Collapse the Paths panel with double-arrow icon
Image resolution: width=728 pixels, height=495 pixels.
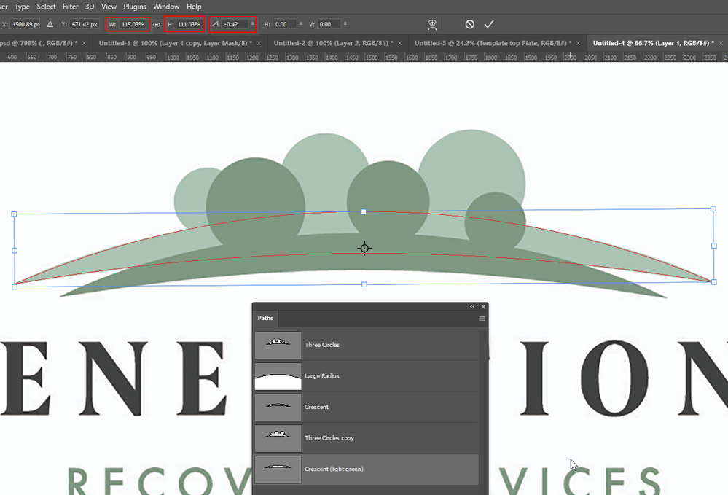coord(473,306)
